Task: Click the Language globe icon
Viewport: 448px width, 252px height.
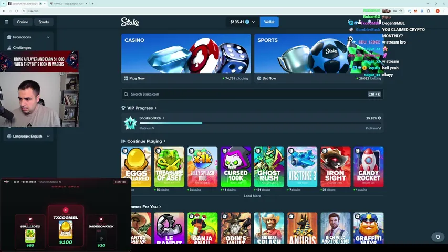Action: (x=9, y=136)
